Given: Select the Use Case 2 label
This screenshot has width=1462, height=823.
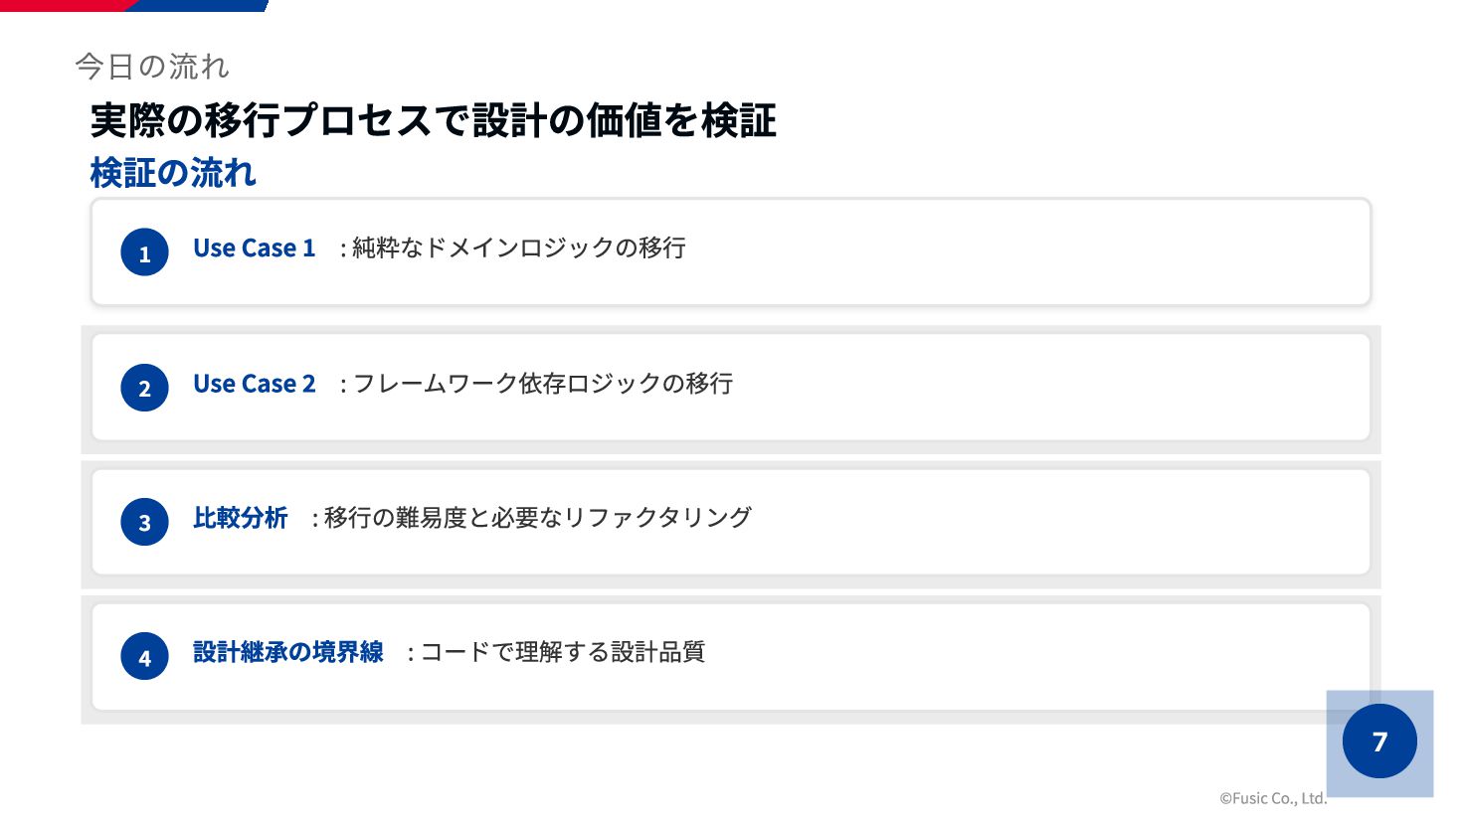Looking at the screenshot, I should click(x=254, y=384).
